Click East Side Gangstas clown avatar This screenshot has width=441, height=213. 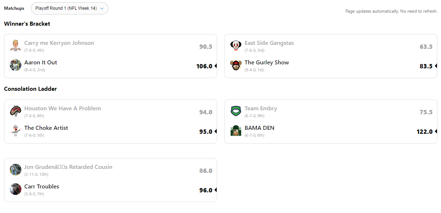tap(236, 46)
